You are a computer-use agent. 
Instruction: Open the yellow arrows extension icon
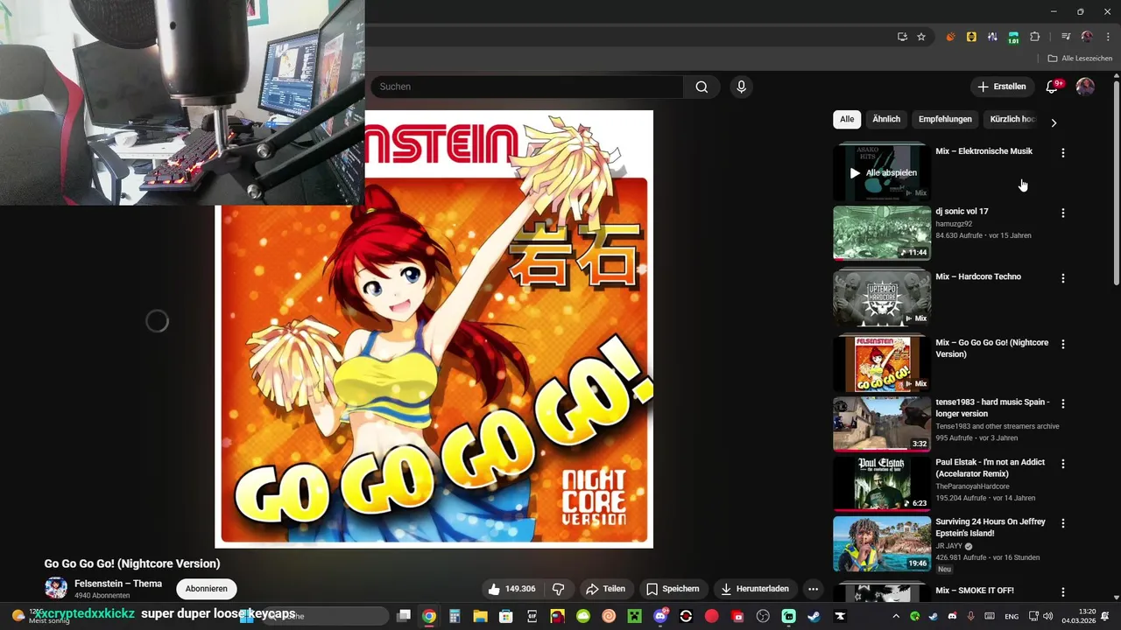pyautogui.click(x=971, y=37)
